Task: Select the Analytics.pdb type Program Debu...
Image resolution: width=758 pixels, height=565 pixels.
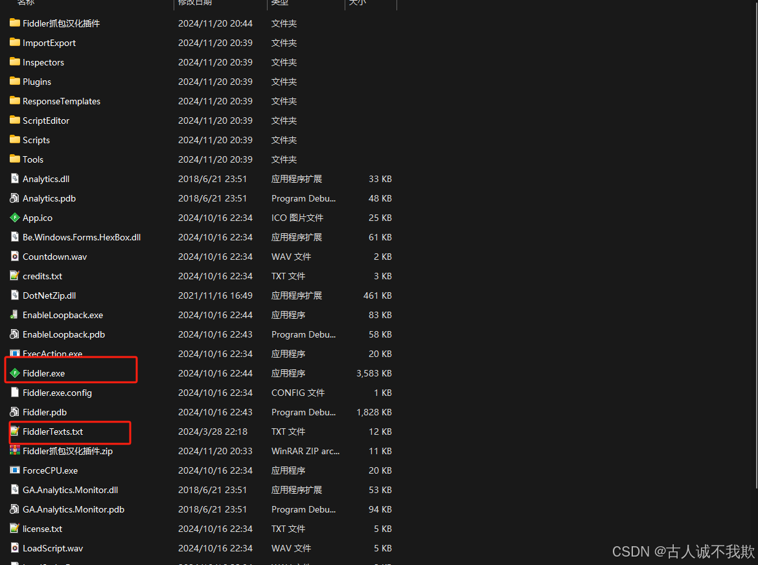Action: [x=304, y=199]
